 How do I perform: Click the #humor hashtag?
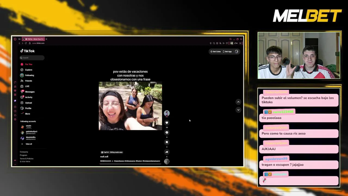click(x=139, y=161)
